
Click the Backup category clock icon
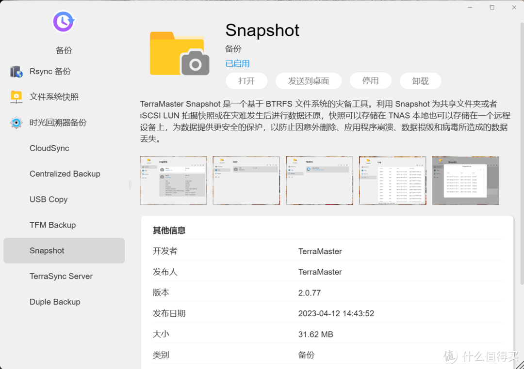pos(64,22)
